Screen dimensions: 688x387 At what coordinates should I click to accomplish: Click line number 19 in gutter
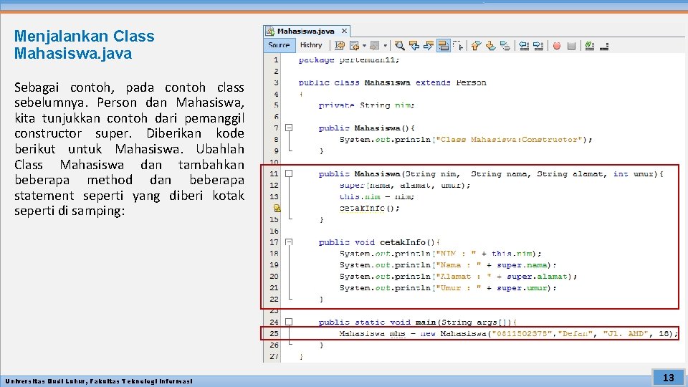point(274,265)
